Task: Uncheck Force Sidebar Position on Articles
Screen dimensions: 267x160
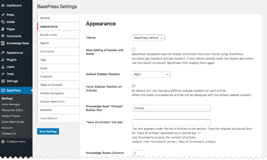Action: pyautogui.click(x=133, y=86)
